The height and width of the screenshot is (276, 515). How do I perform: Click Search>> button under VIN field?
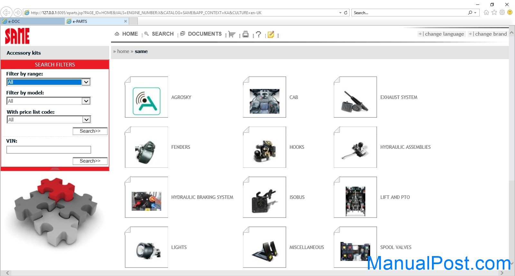tap(90, 161)
